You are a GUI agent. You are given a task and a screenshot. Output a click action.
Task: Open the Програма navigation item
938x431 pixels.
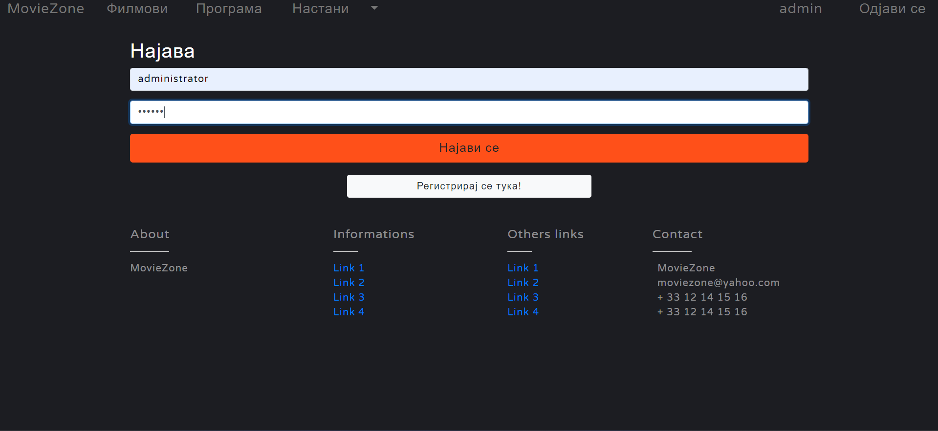[x=229, y=9]
